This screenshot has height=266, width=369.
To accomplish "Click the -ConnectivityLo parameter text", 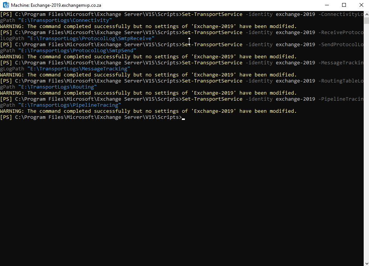I will (x=341, y=14).
